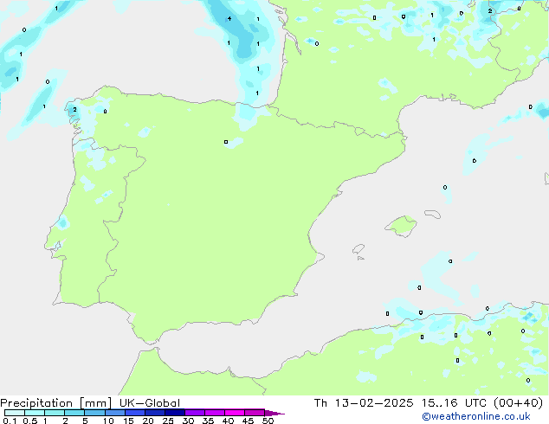Click the Ibiza island outline

pyautogui.click(x=358, y=249)
